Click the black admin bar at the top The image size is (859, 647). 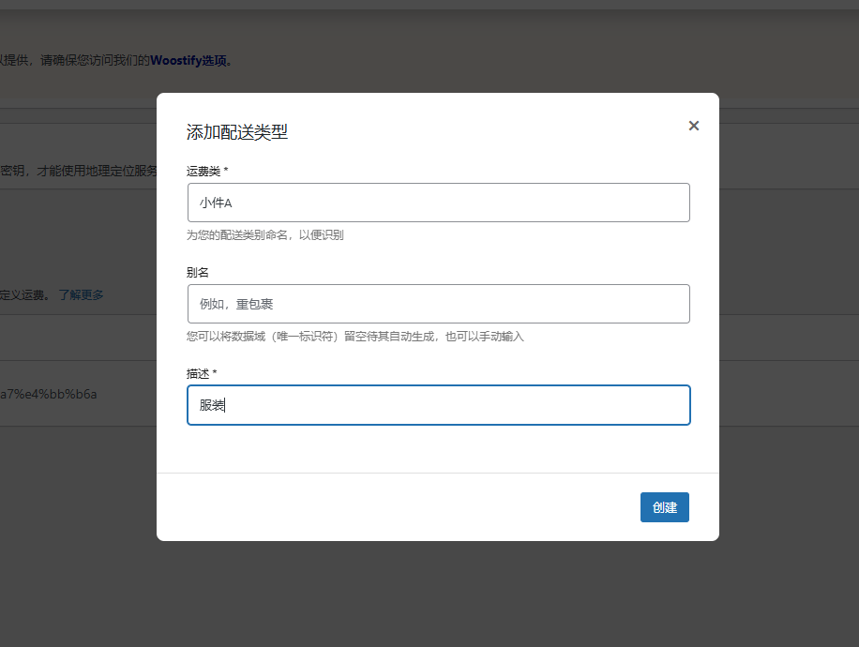[429, 8]
